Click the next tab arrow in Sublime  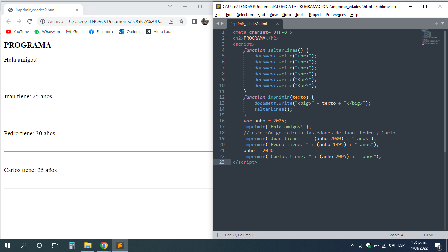point(222,23)
